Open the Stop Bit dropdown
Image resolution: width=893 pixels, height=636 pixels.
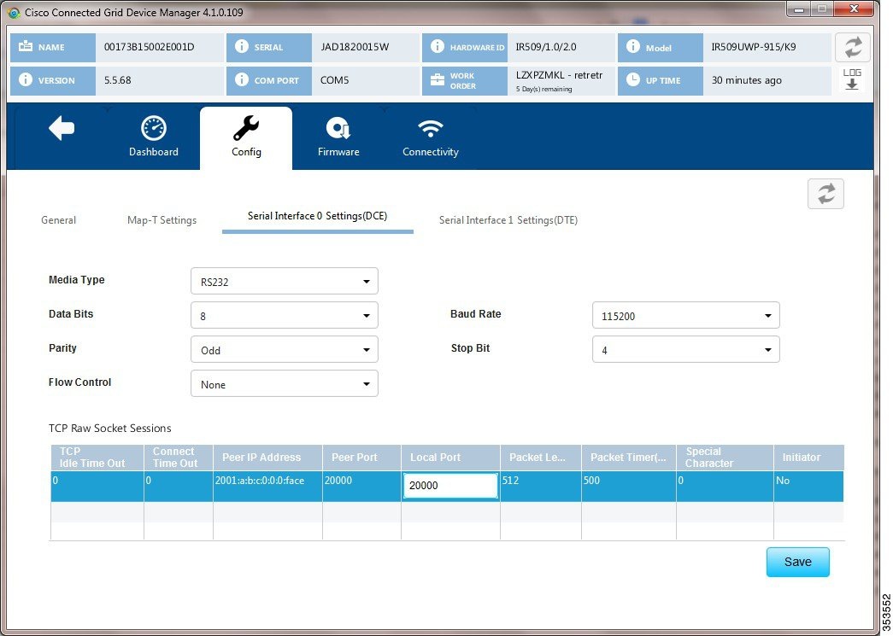click(x=685, y=349)
